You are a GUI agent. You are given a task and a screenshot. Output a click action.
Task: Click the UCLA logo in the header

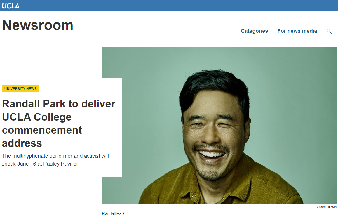coord(11,6)
